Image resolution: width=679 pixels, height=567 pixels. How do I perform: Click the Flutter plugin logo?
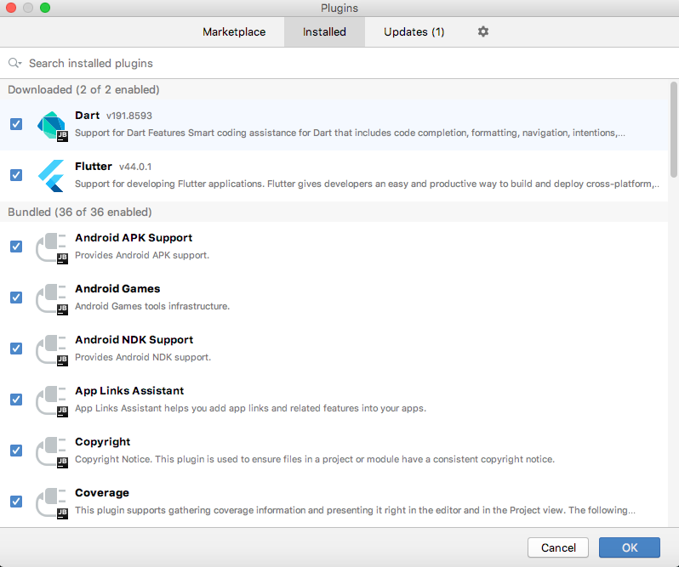[52, 176]
